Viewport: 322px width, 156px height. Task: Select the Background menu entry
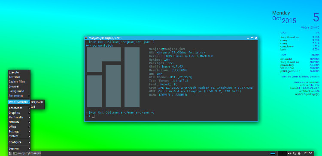19,91
